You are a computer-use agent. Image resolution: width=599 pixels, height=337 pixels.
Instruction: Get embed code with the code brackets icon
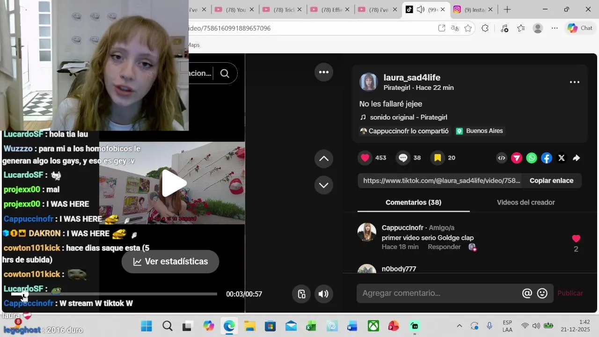click(502, 158)
